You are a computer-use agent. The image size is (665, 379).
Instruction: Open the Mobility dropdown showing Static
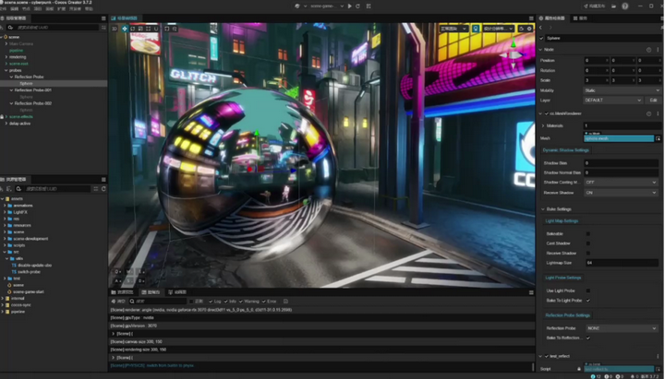pyautogui.click(x=623, y=90)
